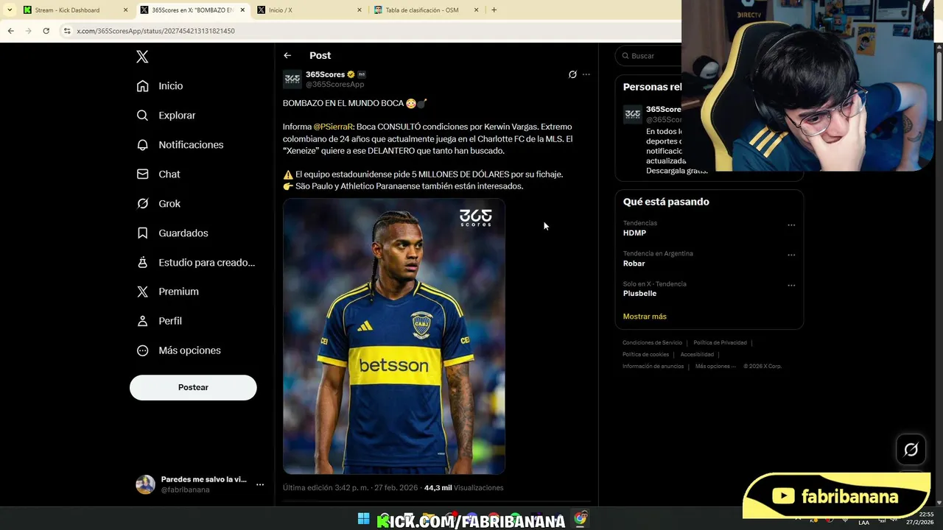The width and height of the screenshot is (943, 530).
Task: Click the Chrome icon in the taskbar
Action: (581, 519)
